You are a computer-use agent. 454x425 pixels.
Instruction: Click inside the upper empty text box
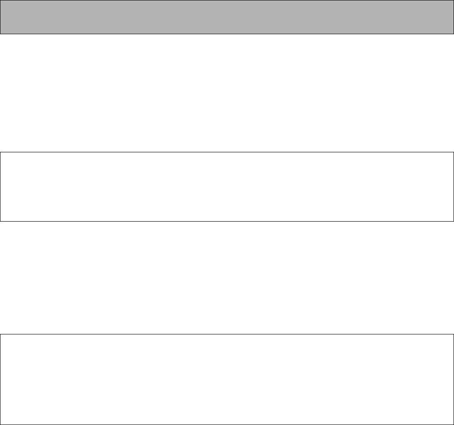point(227,187)
